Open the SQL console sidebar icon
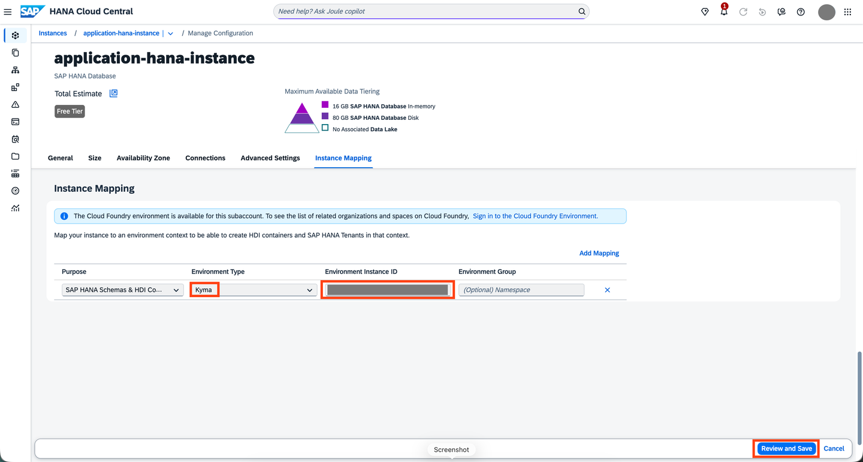This screenshot has height=462, width=863. (16, 122)
